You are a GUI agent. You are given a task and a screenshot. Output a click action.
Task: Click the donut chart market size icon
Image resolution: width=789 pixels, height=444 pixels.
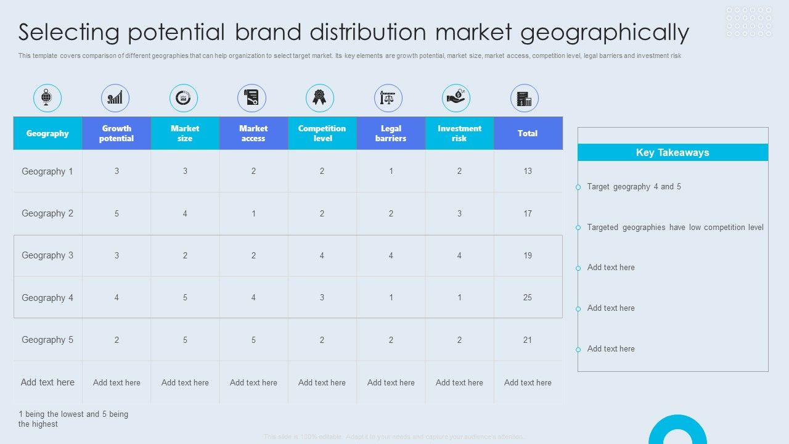(x=184, y=98)
